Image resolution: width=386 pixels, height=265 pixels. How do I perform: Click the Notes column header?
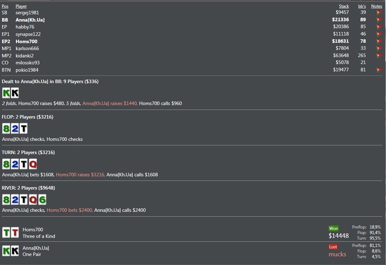(377, 6)
